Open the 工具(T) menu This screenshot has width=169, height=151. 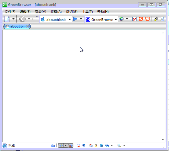(x=87, y=12)
